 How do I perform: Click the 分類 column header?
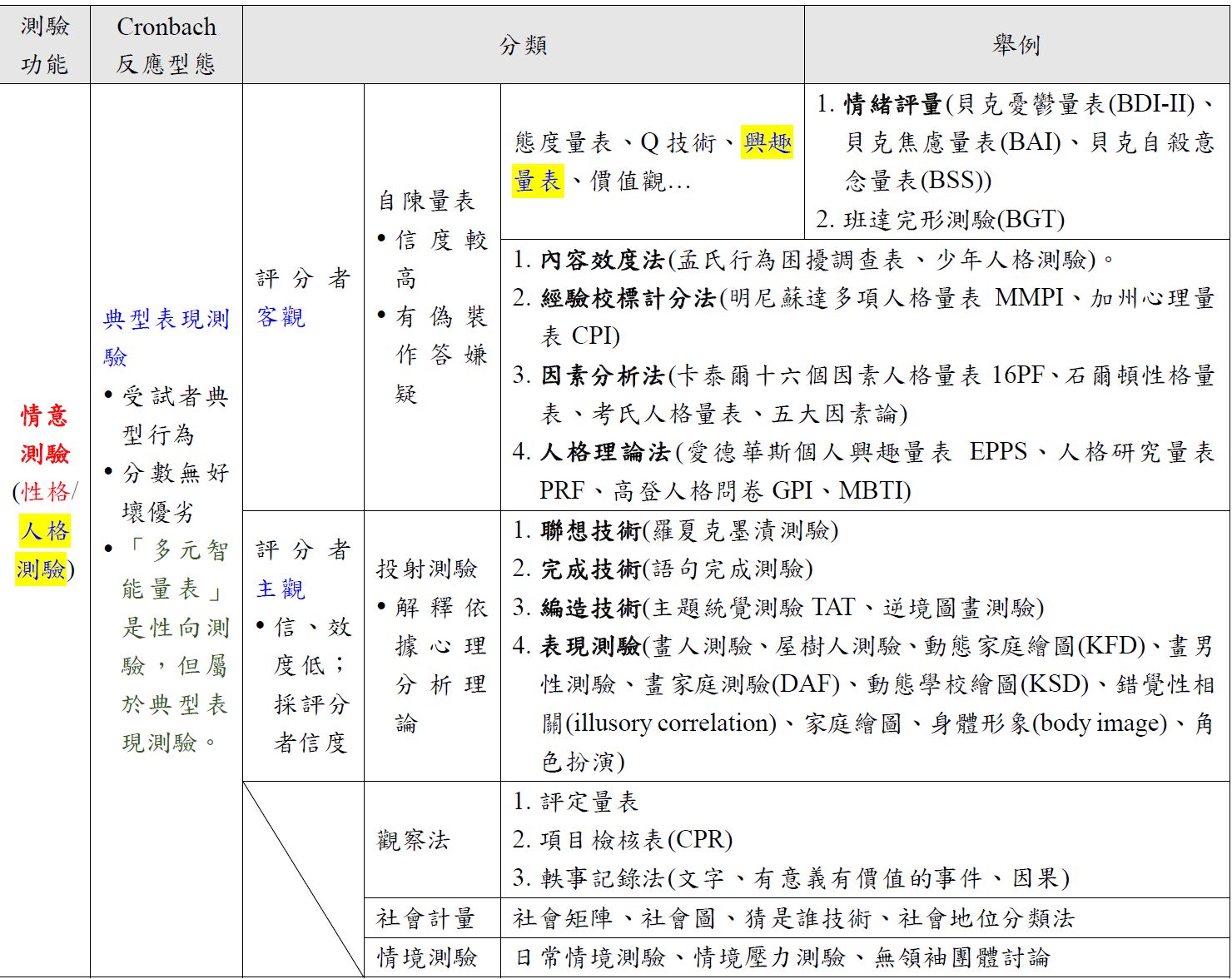click(523, 45)
